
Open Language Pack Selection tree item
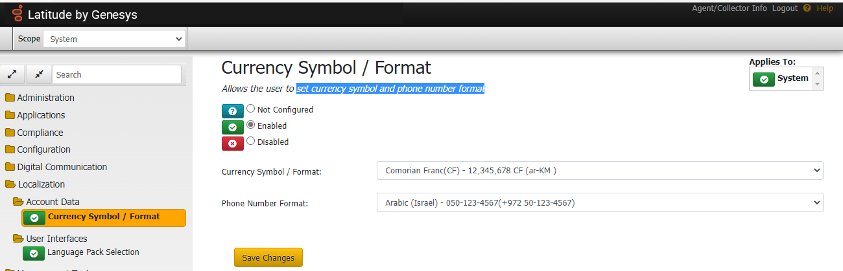93,252
